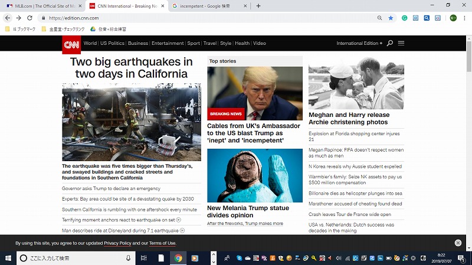Open the OneDrive cloud tray icon
The height and width of the screenshot is (265, 472).
tap(248, 258)
